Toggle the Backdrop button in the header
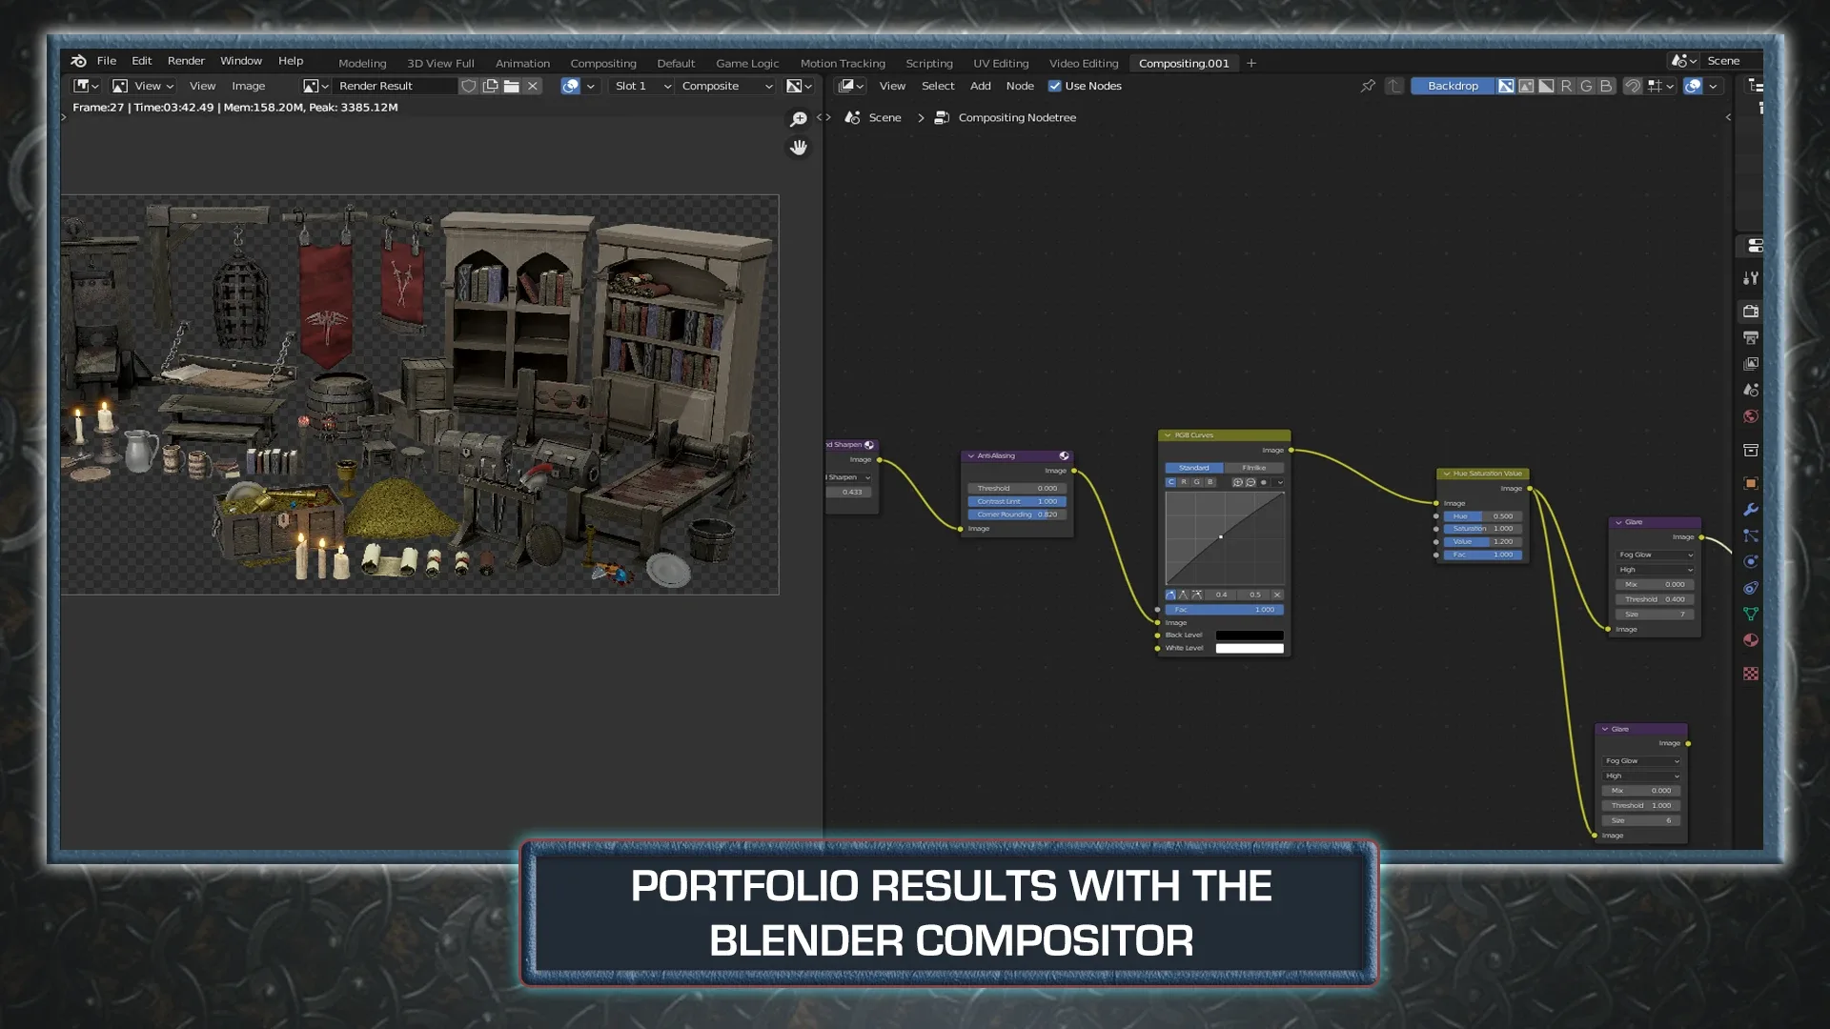Image resolution: width=1830 pixels, height=1029 pixels. click(x=1452, y=86)
